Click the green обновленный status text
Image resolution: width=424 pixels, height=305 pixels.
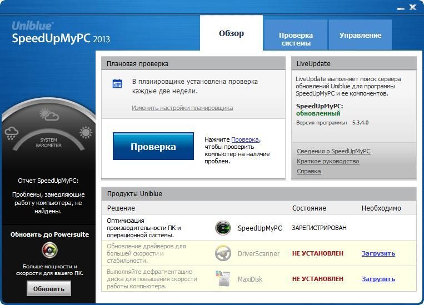(318, 113)
